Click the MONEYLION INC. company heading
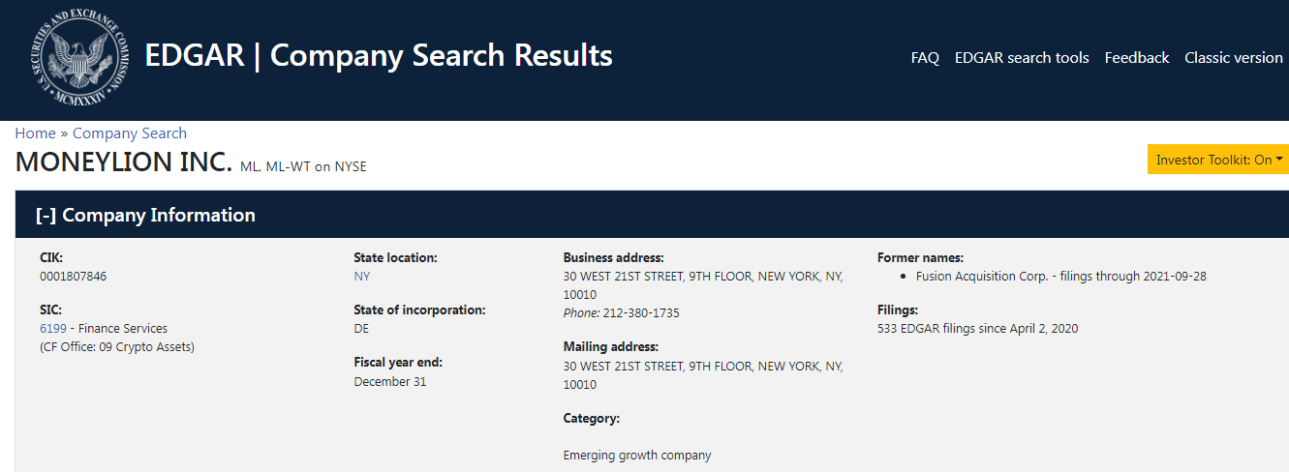This screenshot has height=472, width=1289. (124, 162)
